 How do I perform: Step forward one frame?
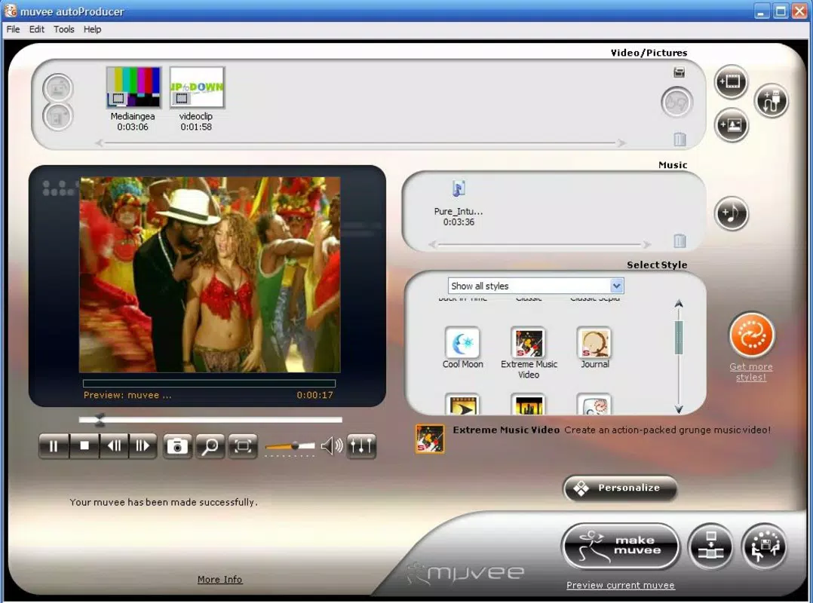143,445
